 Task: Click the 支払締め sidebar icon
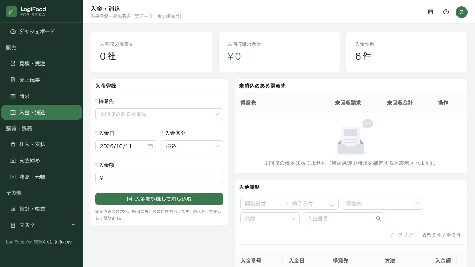click(x=13, y=161)
